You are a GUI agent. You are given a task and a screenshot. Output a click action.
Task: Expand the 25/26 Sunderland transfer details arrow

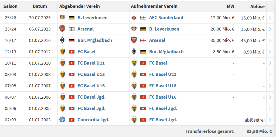[270, 18]
